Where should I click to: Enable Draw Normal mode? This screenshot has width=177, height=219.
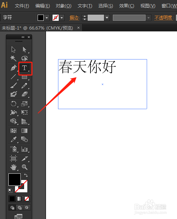[x=12, y=208]
